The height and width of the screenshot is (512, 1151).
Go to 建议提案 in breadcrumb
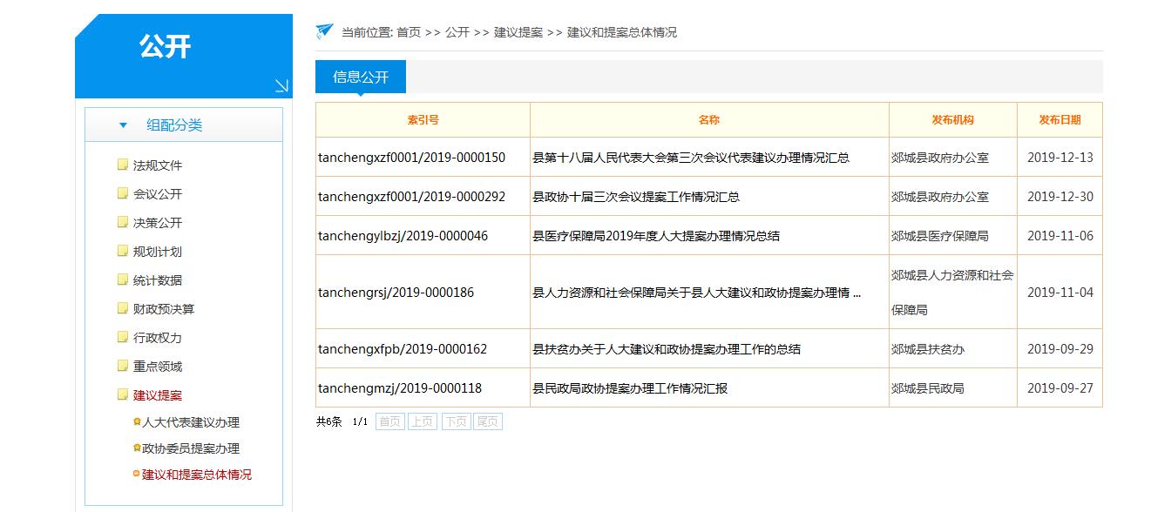coord(518,32)
